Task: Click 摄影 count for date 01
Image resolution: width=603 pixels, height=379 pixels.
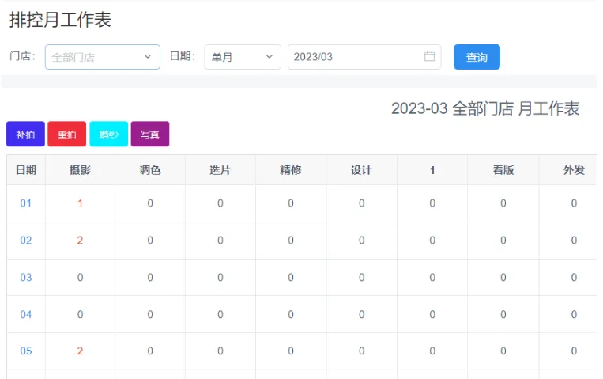Action: [80, 203]
